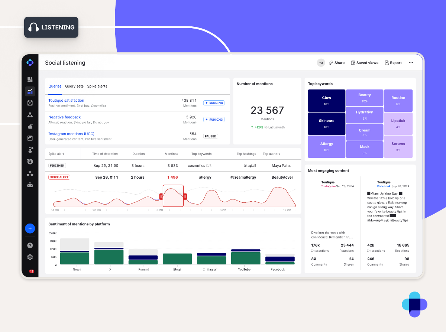Open the calendar icon in sidebar
The height and width of the screenshot is (332, 446).
pyautogui.click(x=30, y=103)
